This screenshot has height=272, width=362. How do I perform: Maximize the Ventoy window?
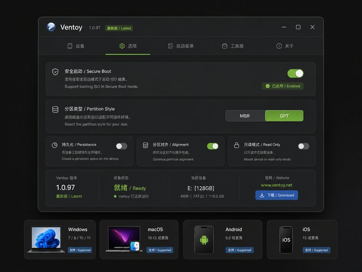[298, 27]
